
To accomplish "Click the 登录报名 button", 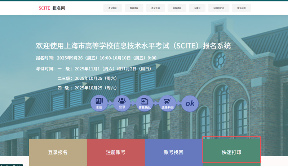I will tap(58, 152).
